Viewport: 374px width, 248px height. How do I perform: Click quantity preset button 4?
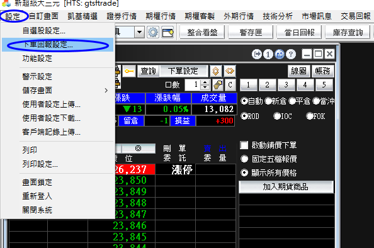tap(305, 85)
